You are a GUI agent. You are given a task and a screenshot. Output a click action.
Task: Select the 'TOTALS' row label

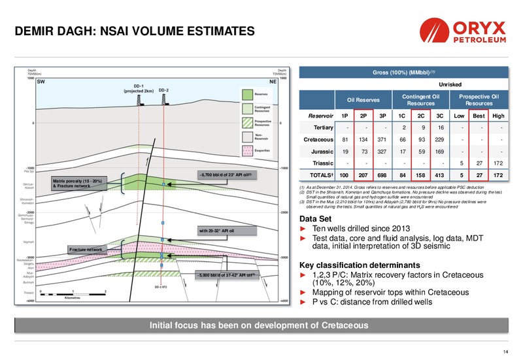coord(322,175)
